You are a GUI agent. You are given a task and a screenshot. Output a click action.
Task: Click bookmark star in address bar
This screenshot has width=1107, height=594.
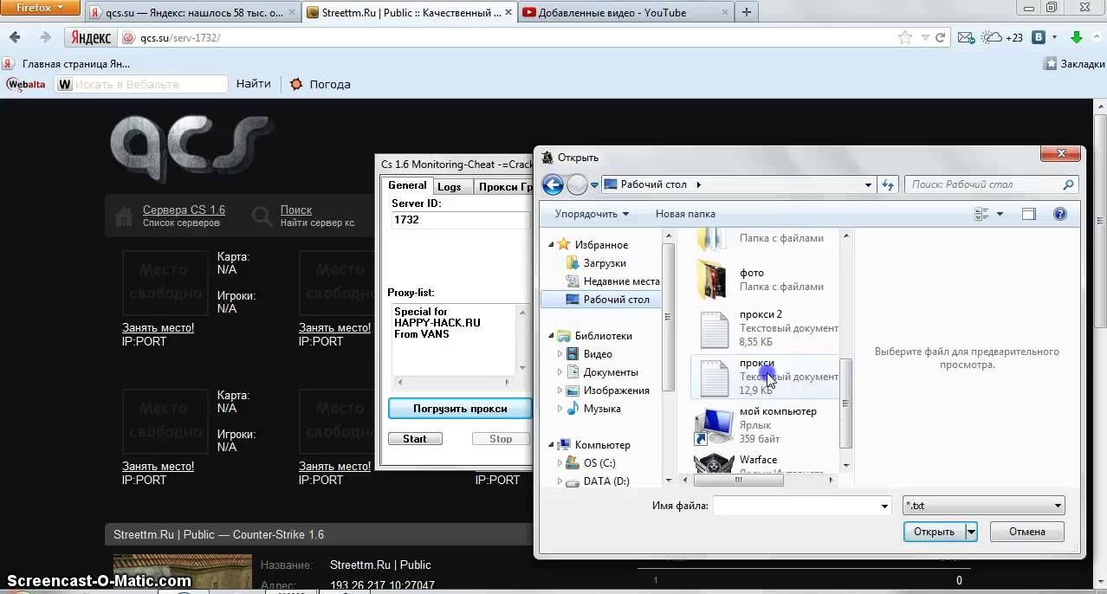tap(905, 38)
